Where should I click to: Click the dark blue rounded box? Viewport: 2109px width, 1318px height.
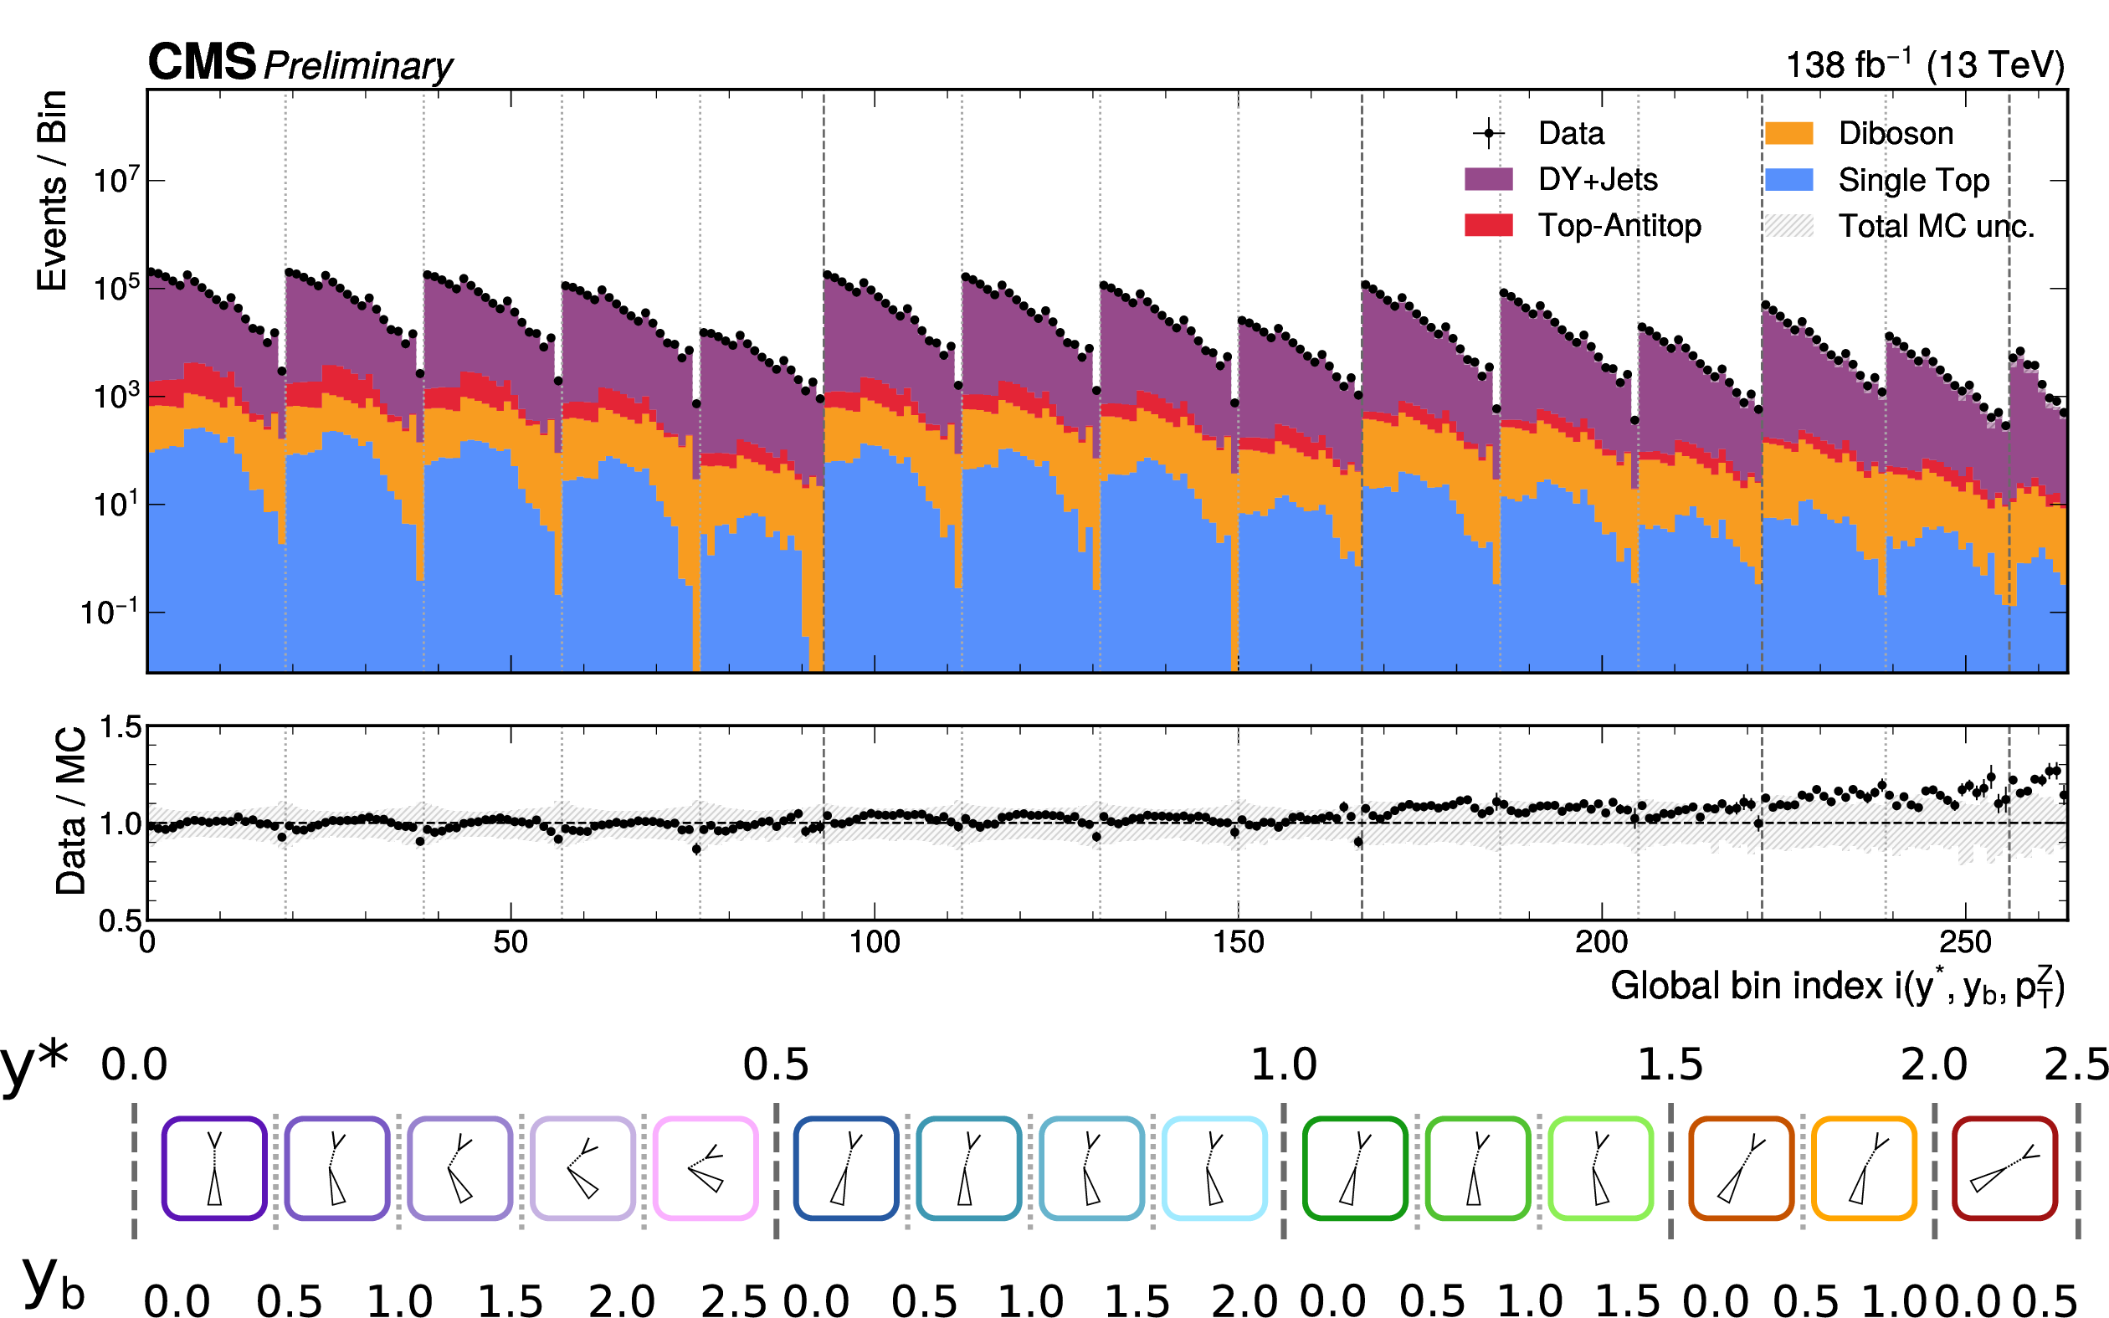click(845, 1167)
